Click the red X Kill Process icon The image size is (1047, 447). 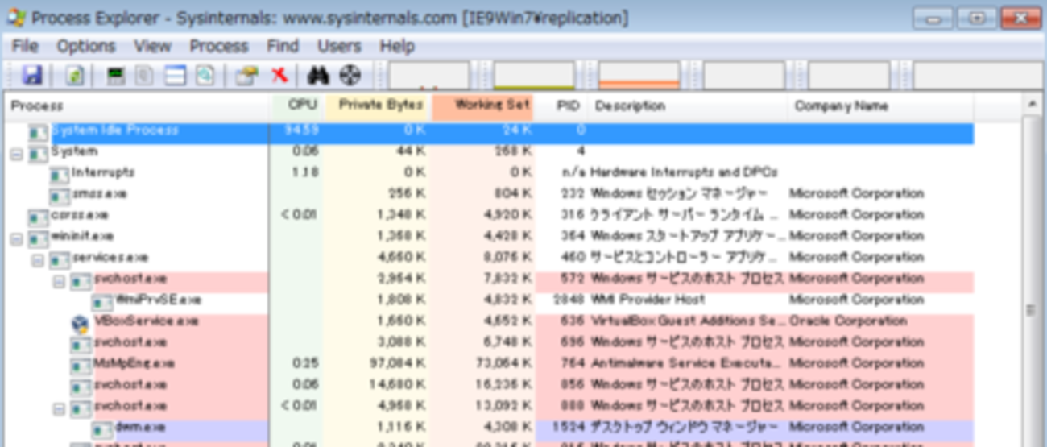point(279,76)
